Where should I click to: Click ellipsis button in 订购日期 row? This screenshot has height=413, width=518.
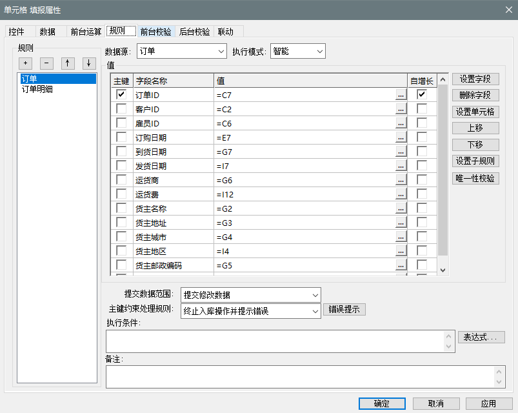[401, 137]
